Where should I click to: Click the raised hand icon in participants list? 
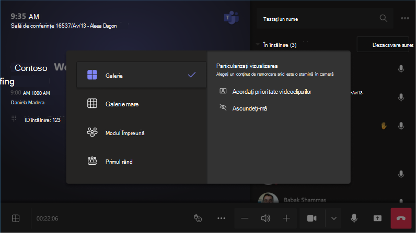coord(384,126)
